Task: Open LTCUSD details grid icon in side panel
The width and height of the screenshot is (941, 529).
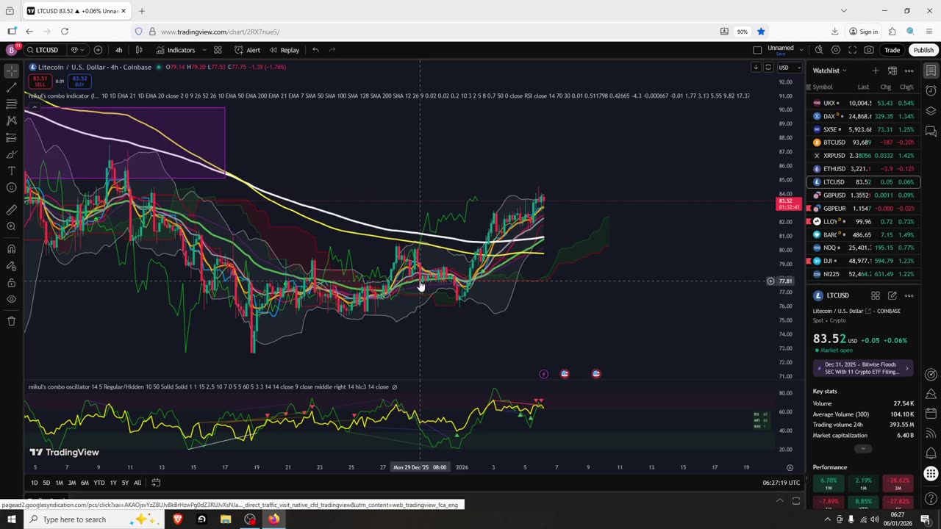Action: (x=876, y=295)
